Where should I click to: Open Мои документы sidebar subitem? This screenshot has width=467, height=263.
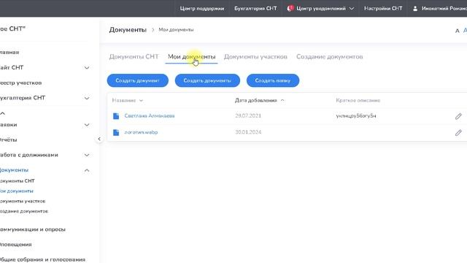tap(17, 191)
